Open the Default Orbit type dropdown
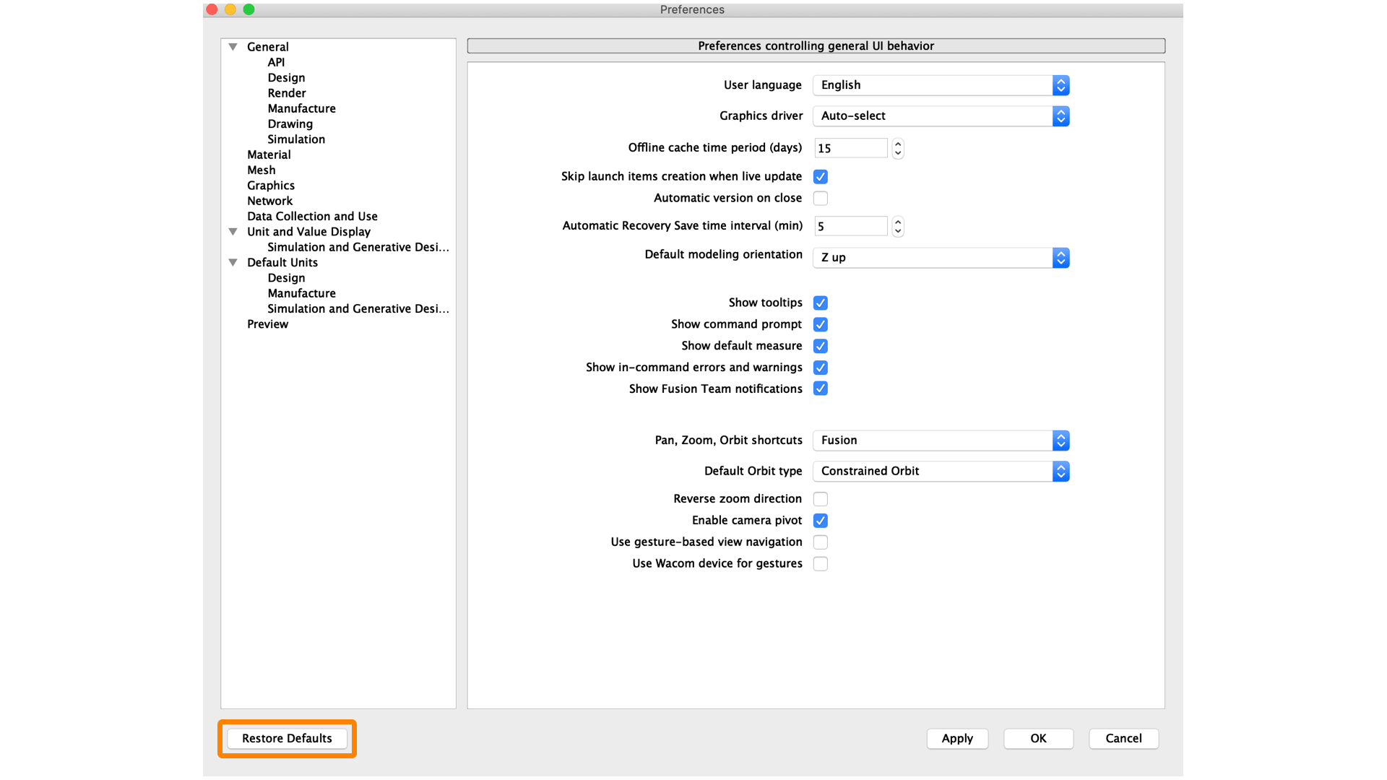Screen dimensions: 1387x780 click(941, 471)
